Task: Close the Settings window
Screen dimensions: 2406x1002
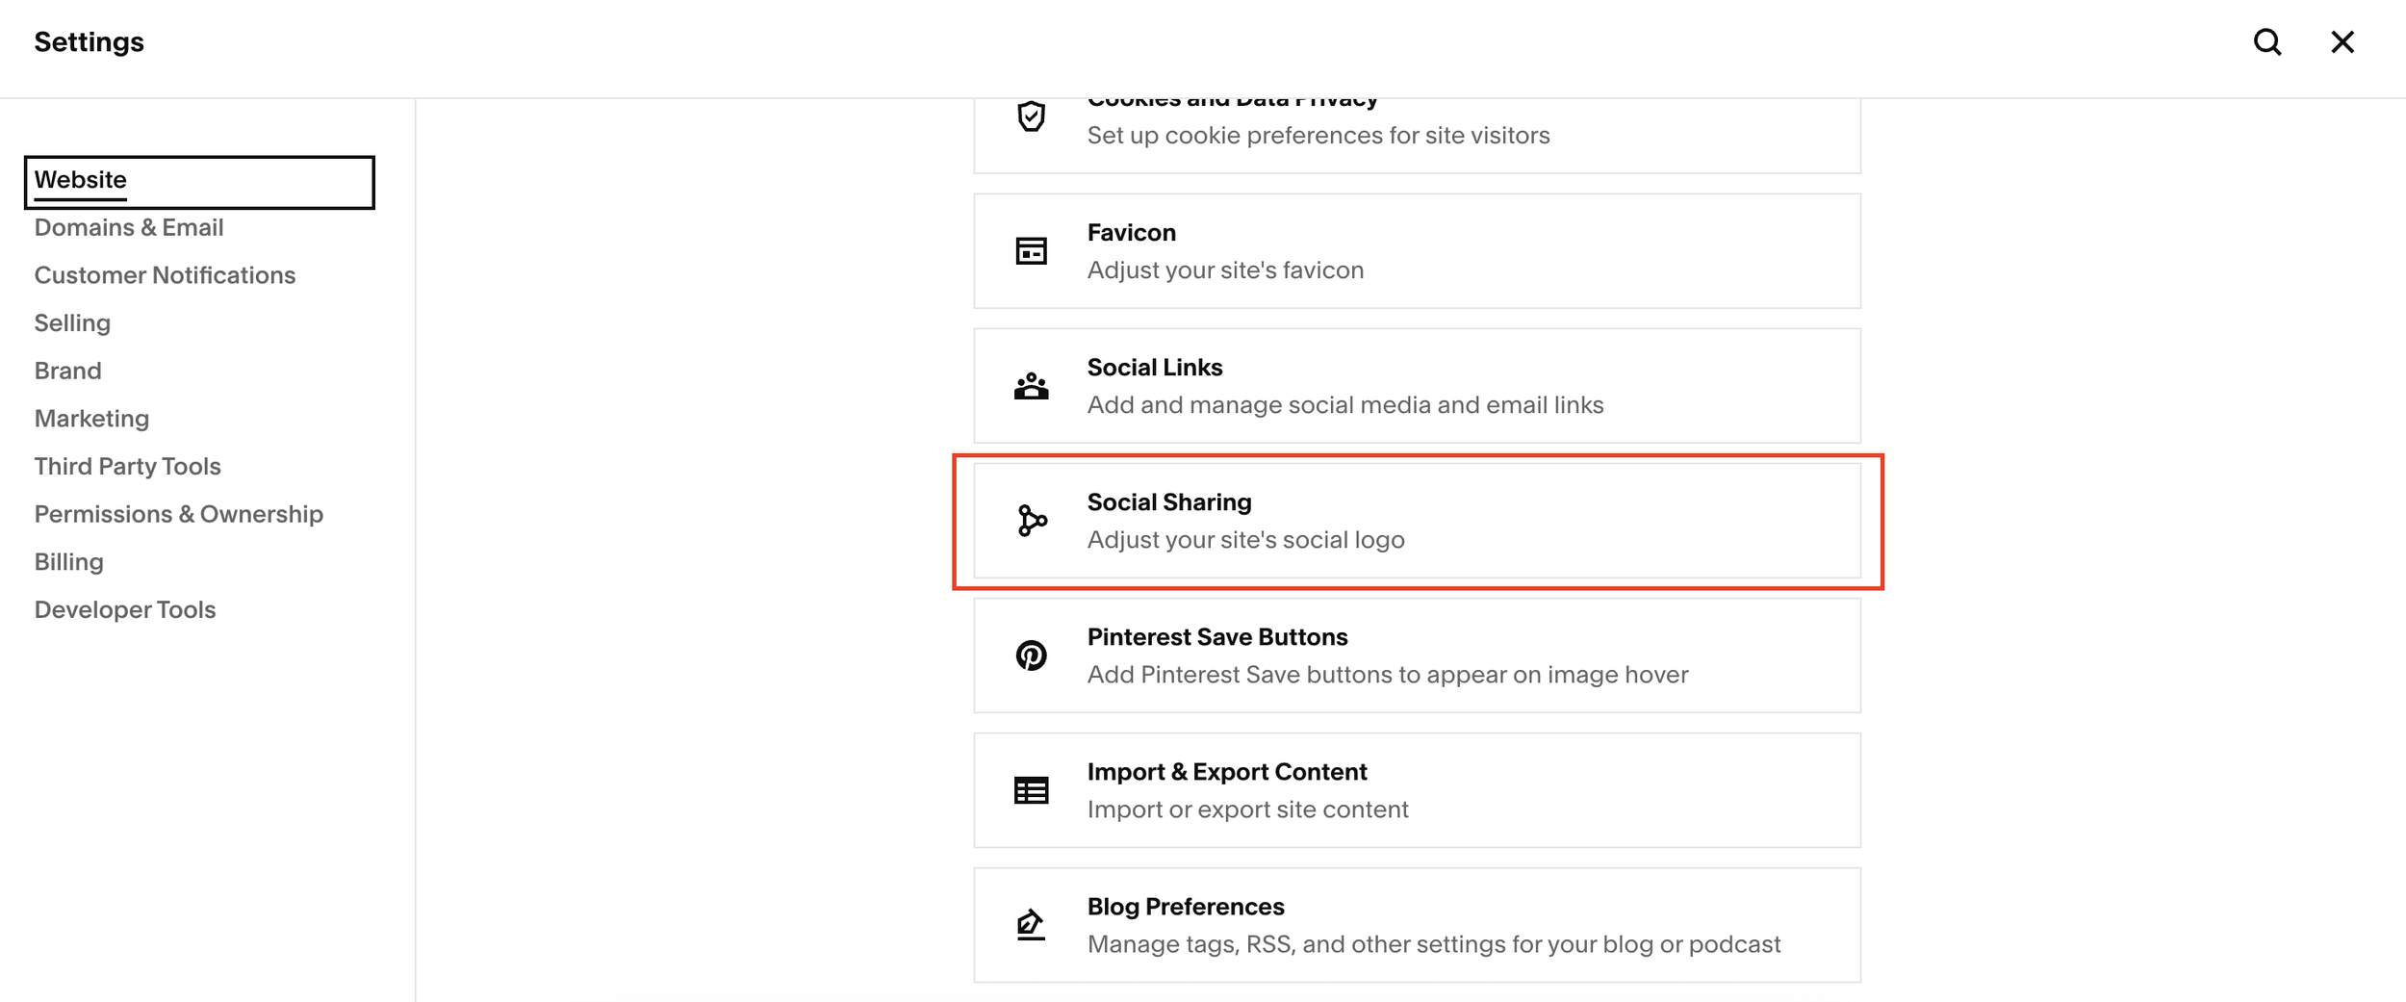Action: pos(2342,42)
